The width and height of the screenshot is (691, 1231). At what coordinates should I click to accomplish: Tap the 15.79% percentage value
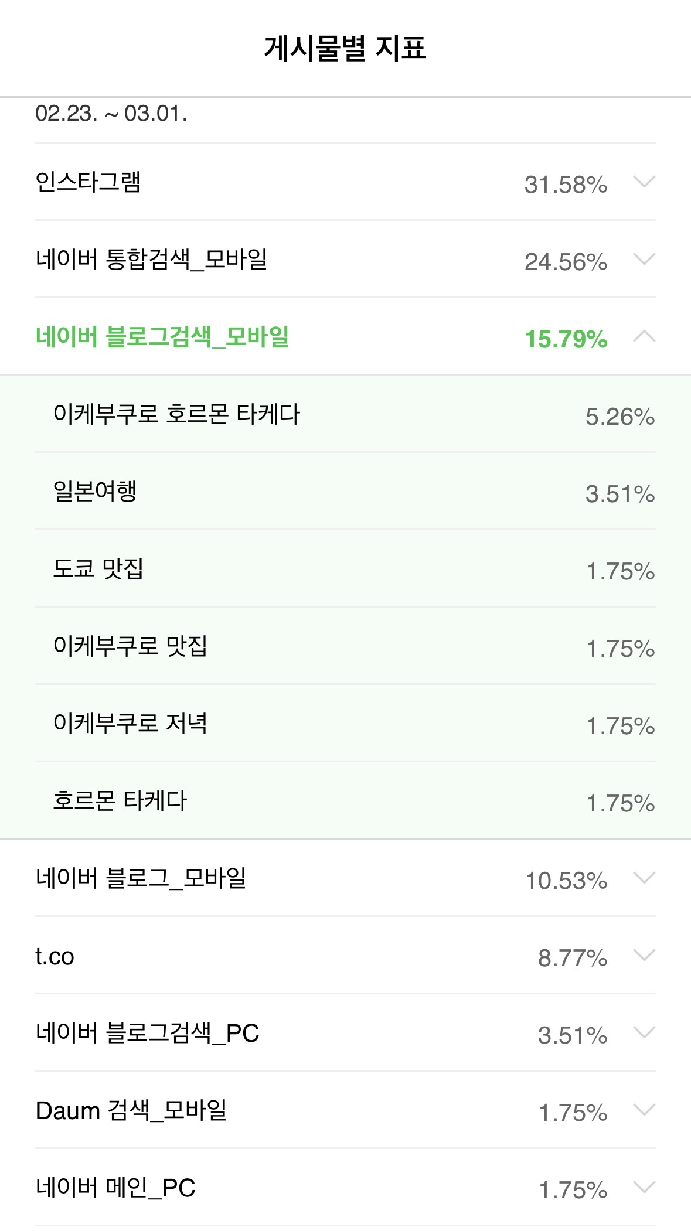[566, 339]
